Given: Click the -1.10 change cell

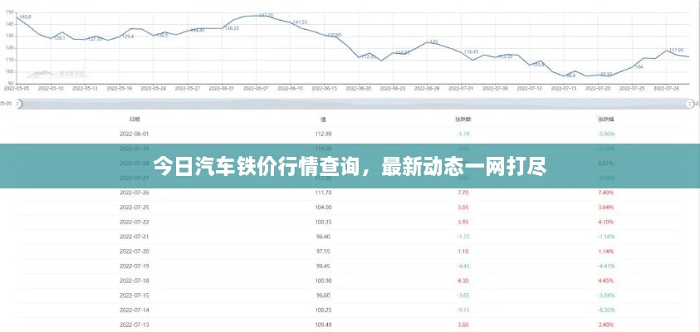Looking at the screenshot, I should (x=463, y=134).
